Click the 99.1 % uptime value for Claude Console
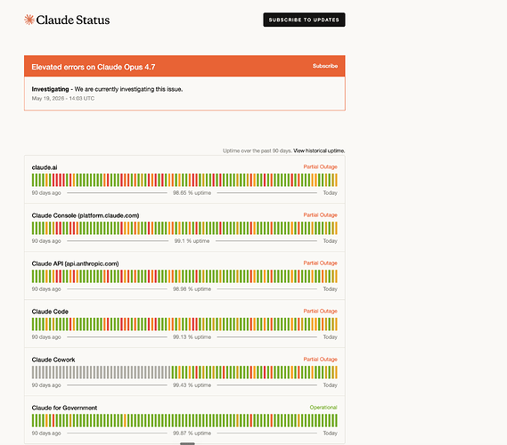This screenshot has height=445, width=507. click(192, 241)
